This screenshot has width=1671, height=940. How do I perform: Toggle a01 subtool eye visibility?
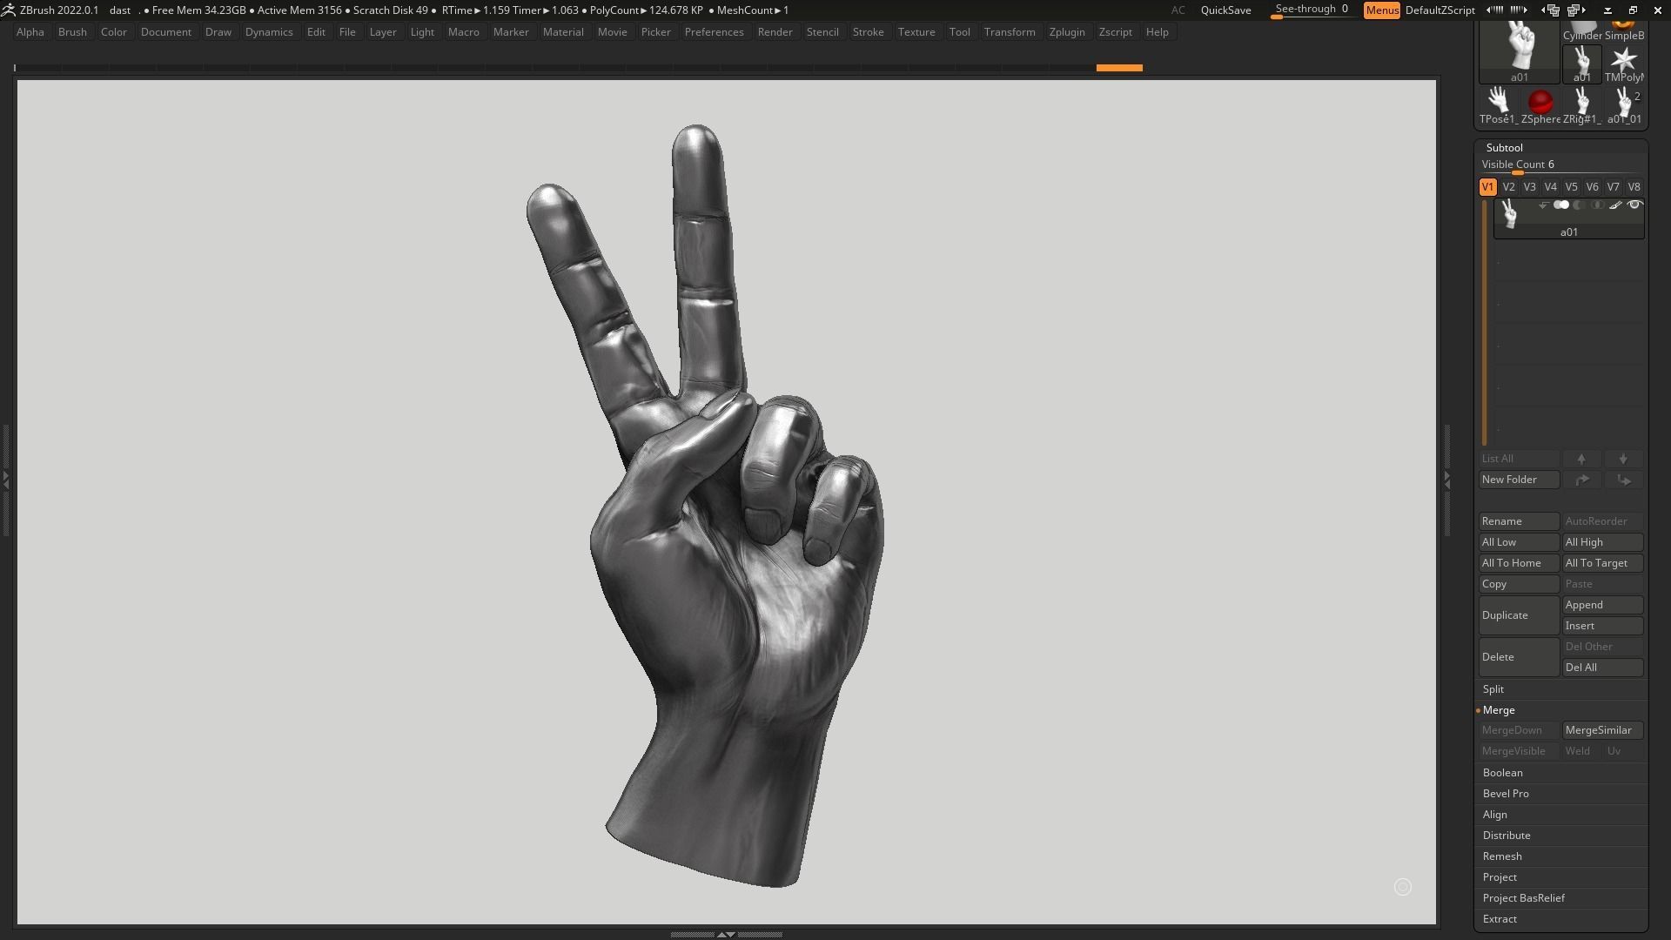pyautogui.click(x=1634, y=205)
